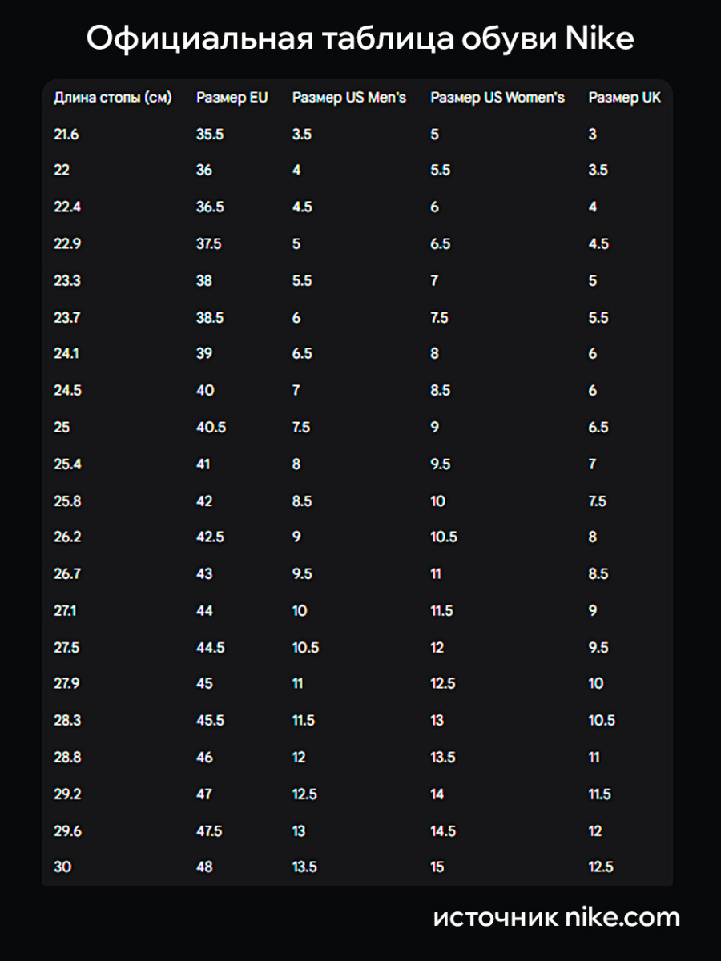This screenshot has width=721, height=961.
Task: Select the foot length 27.1 cell
Action: pyautogui.click(x=66, y=611)
